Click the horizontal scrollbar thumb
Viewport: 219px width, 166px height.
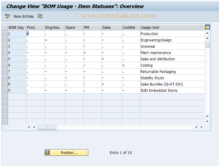pos(47,127)
